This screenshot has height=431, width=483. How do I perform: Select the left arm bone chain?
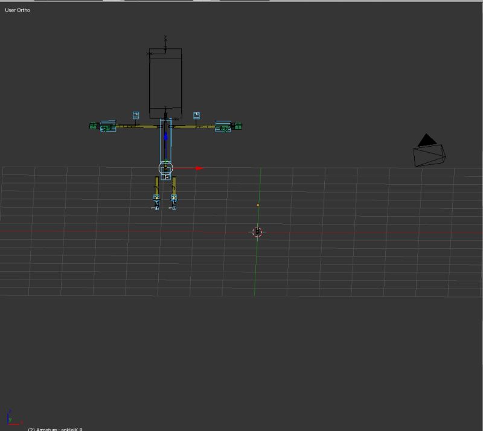[x=136, y=126]
